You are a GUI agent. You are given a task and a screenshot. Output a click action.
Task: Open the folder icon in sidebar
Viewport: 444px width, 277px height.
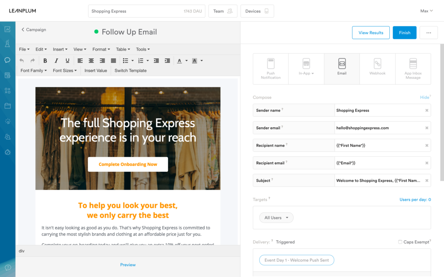coord(8,106)
